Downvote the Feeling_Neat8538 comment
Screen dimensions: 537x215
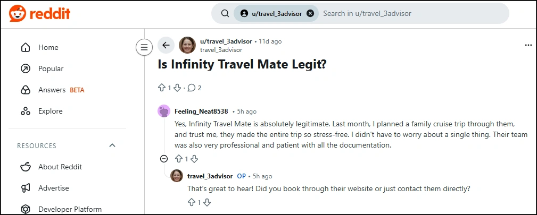(194, 159)
